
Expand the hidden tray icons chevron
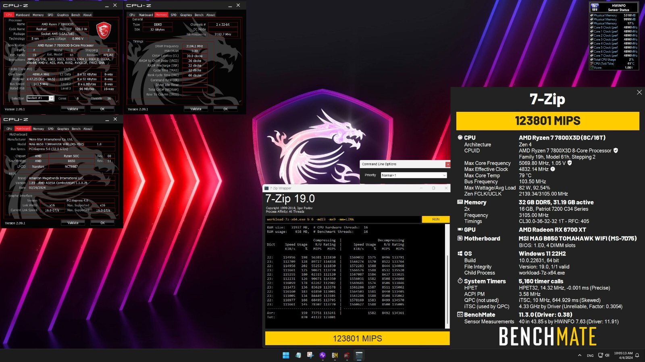click(x=580, y=355)
